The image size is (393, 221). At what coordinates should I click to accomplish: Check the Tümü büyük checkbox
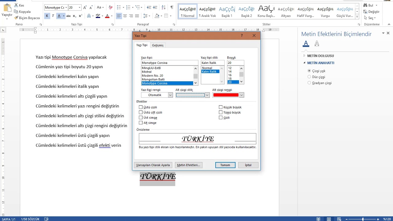click(220, 112)
